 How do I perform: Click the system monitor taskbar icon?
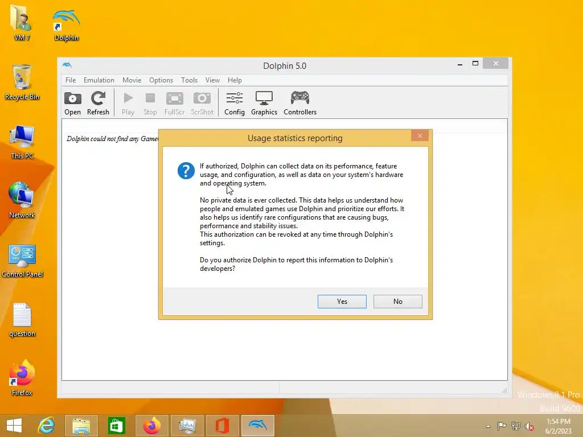[187, 426]
